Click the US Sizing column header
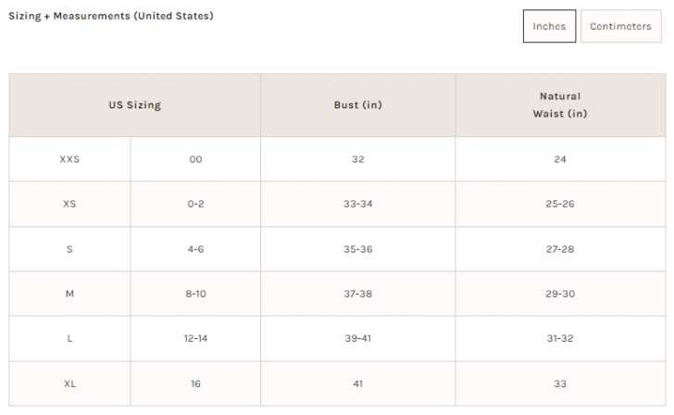The height and width of the screenshot is (415, 674). click(135, 106)
